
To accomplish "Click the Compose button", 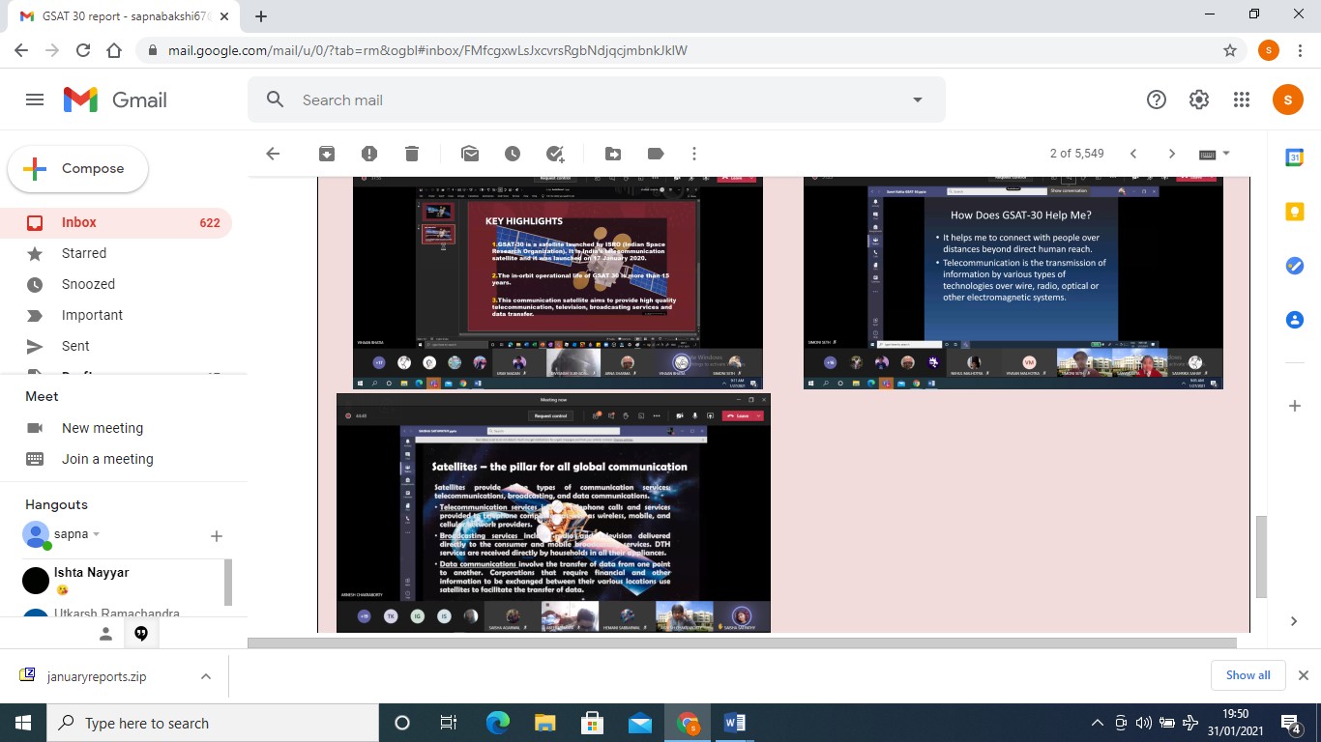I will coord(78,168).
